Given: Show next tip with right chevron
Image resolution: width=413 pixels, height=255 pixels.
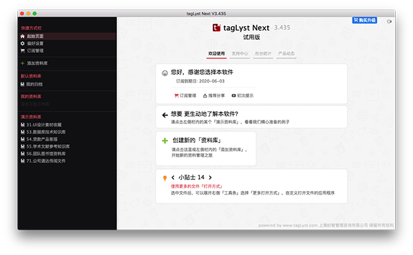Looking at the screenshot, I should tap(210, 177).
